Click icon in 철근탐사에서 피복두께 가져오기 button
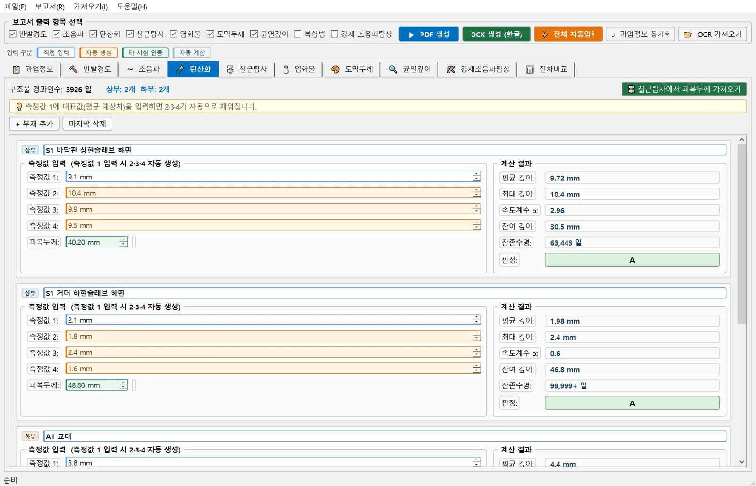This screenshot has width=756, height=486. tap(631, 89)
